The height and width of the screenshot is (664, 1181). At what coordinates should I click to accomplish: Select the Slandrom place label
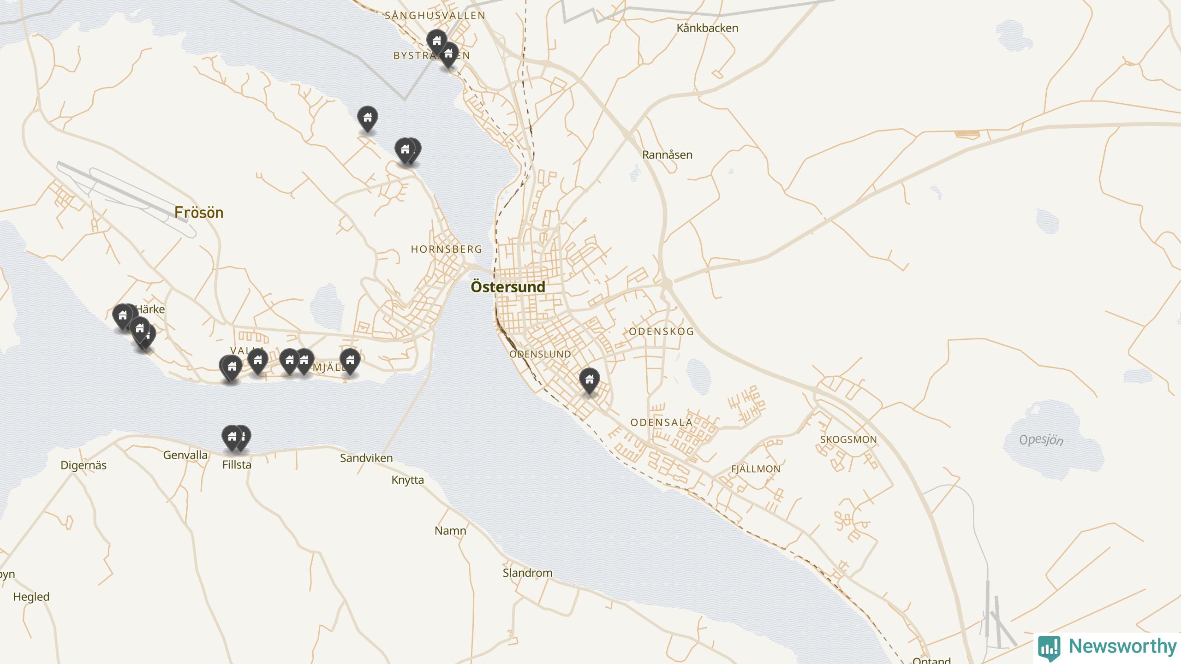click(x=527, y=573)
